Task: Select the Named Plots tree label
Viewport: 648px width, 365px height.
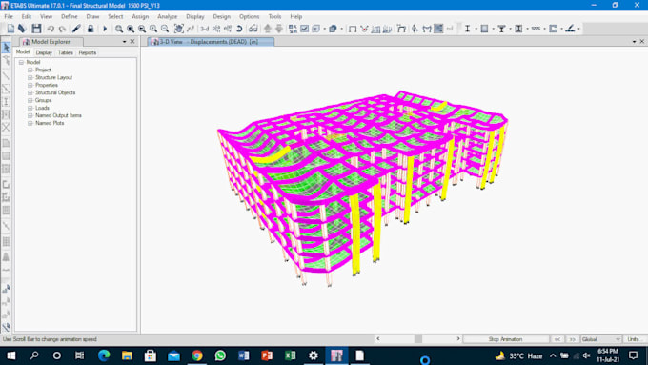Action: point(50,123)
